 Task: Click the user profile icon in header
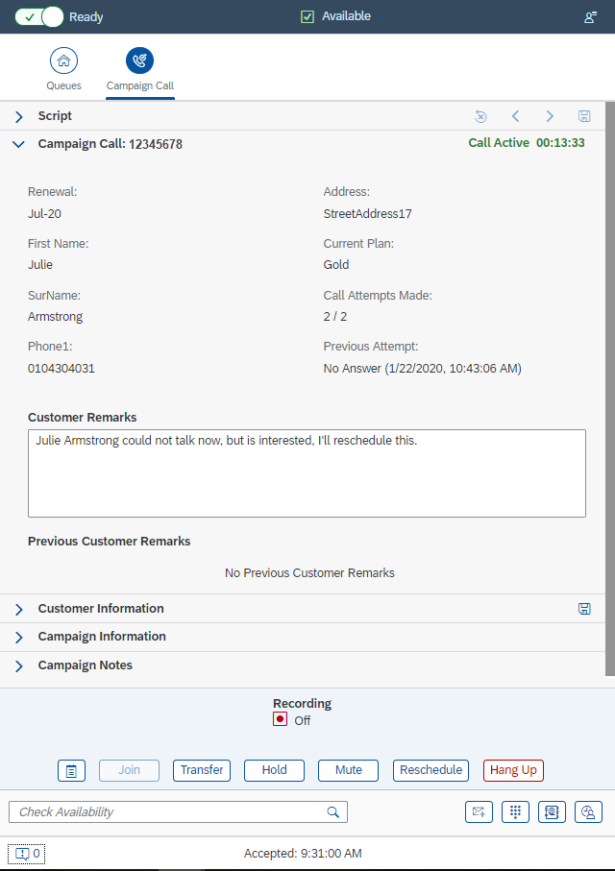coord(590,17)
